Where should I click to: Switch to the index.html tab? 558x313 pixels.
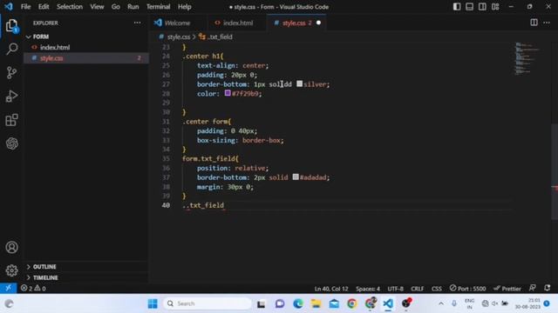pos(237,23)
